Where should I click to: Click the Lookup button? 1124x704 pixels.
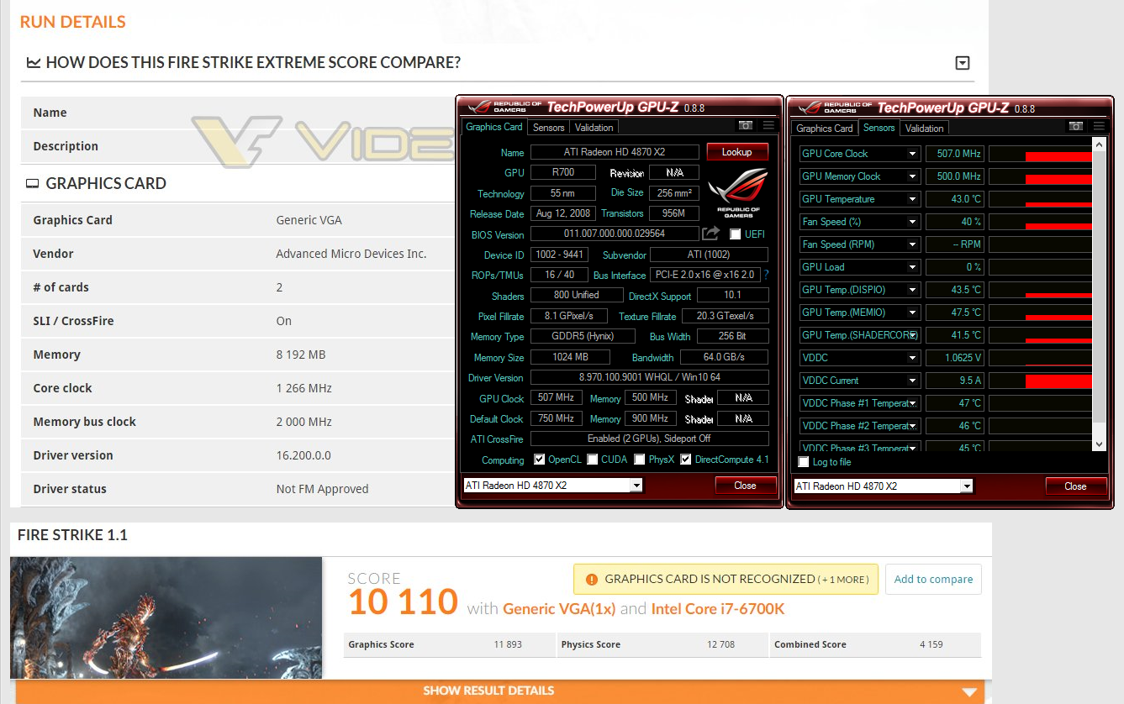click(737, 152)
